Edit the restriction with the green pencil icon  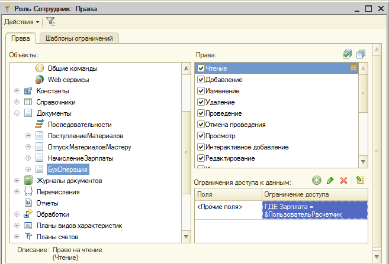pos(330,180)
